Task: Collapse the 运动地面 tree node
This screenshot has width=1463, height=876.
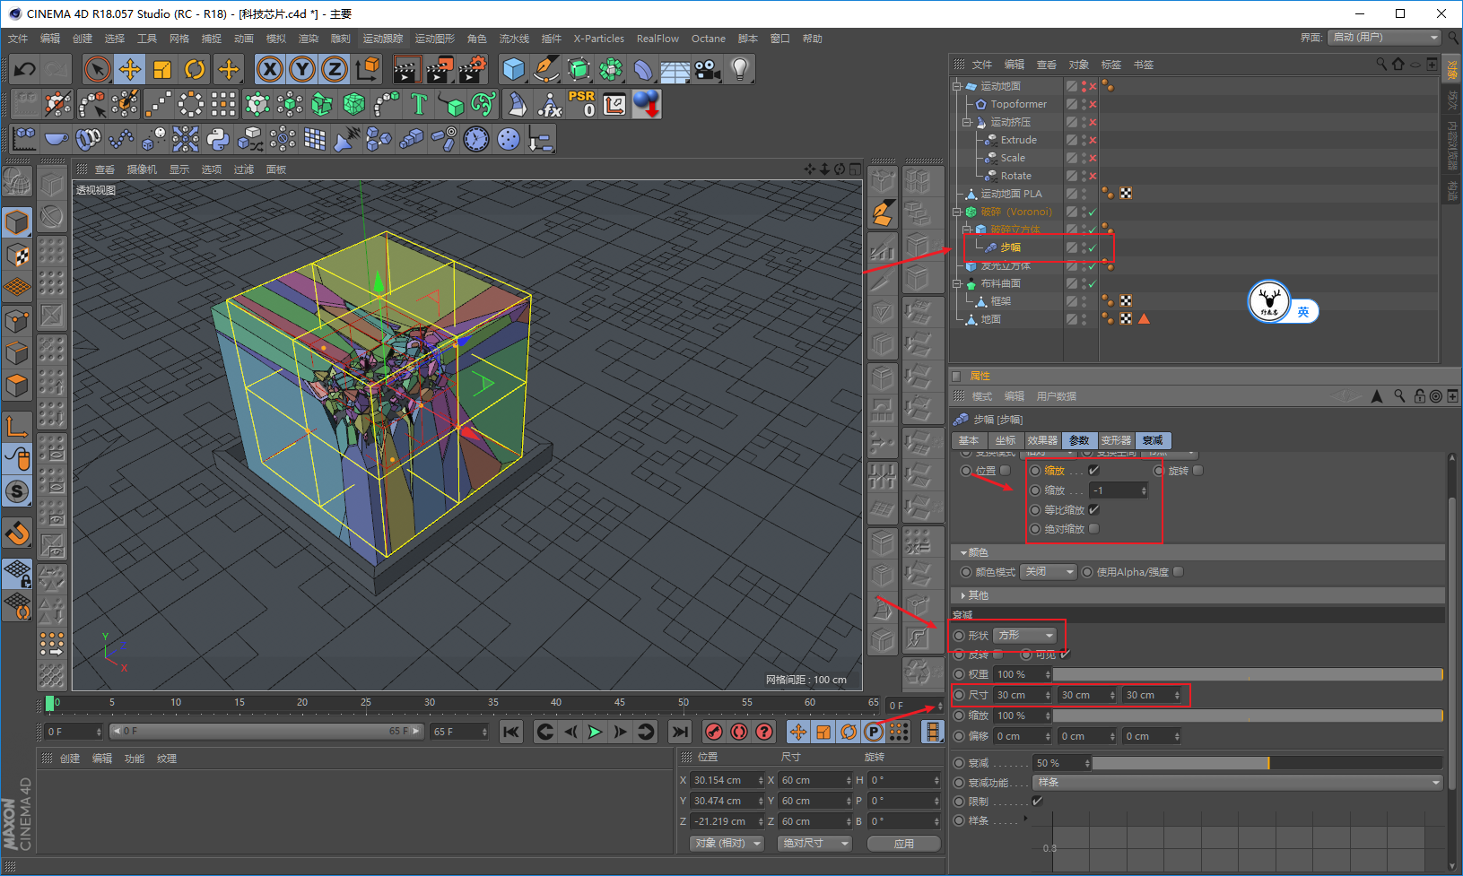Action: pyautogui.click(x=957, y=86)
